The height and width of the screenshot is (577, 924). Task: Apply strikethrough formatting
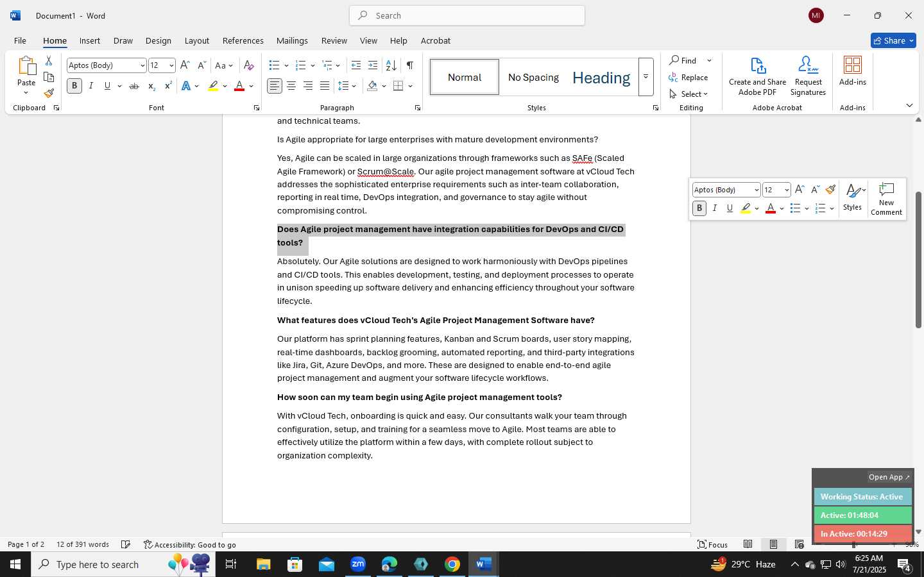(134, 86)
